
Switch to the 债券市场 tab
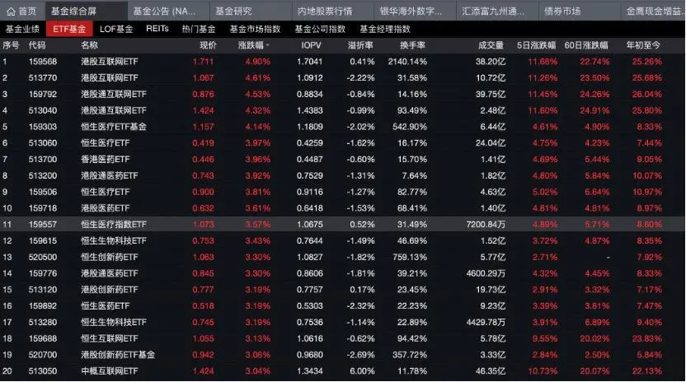pyautogui.click(x=561, y=12)
